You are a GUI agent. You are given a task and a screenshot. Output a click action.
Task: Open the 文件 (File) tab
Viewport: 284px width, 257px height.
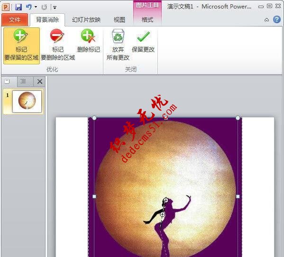[x=15, y=19]
